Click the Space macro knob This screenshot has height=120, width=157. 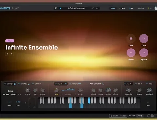point(144,53)
